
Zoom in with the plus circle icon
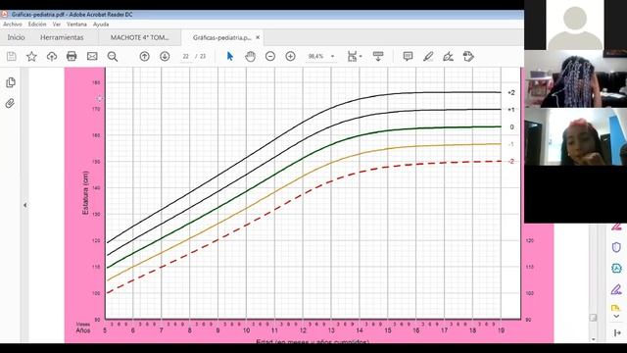[x=291, y=57]
